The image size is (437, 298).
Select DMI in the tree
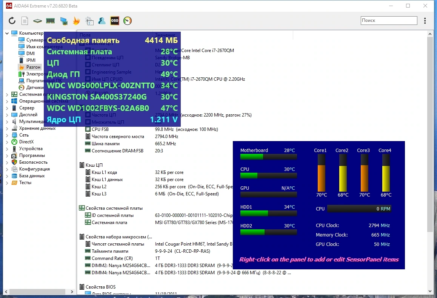(30, 54)
